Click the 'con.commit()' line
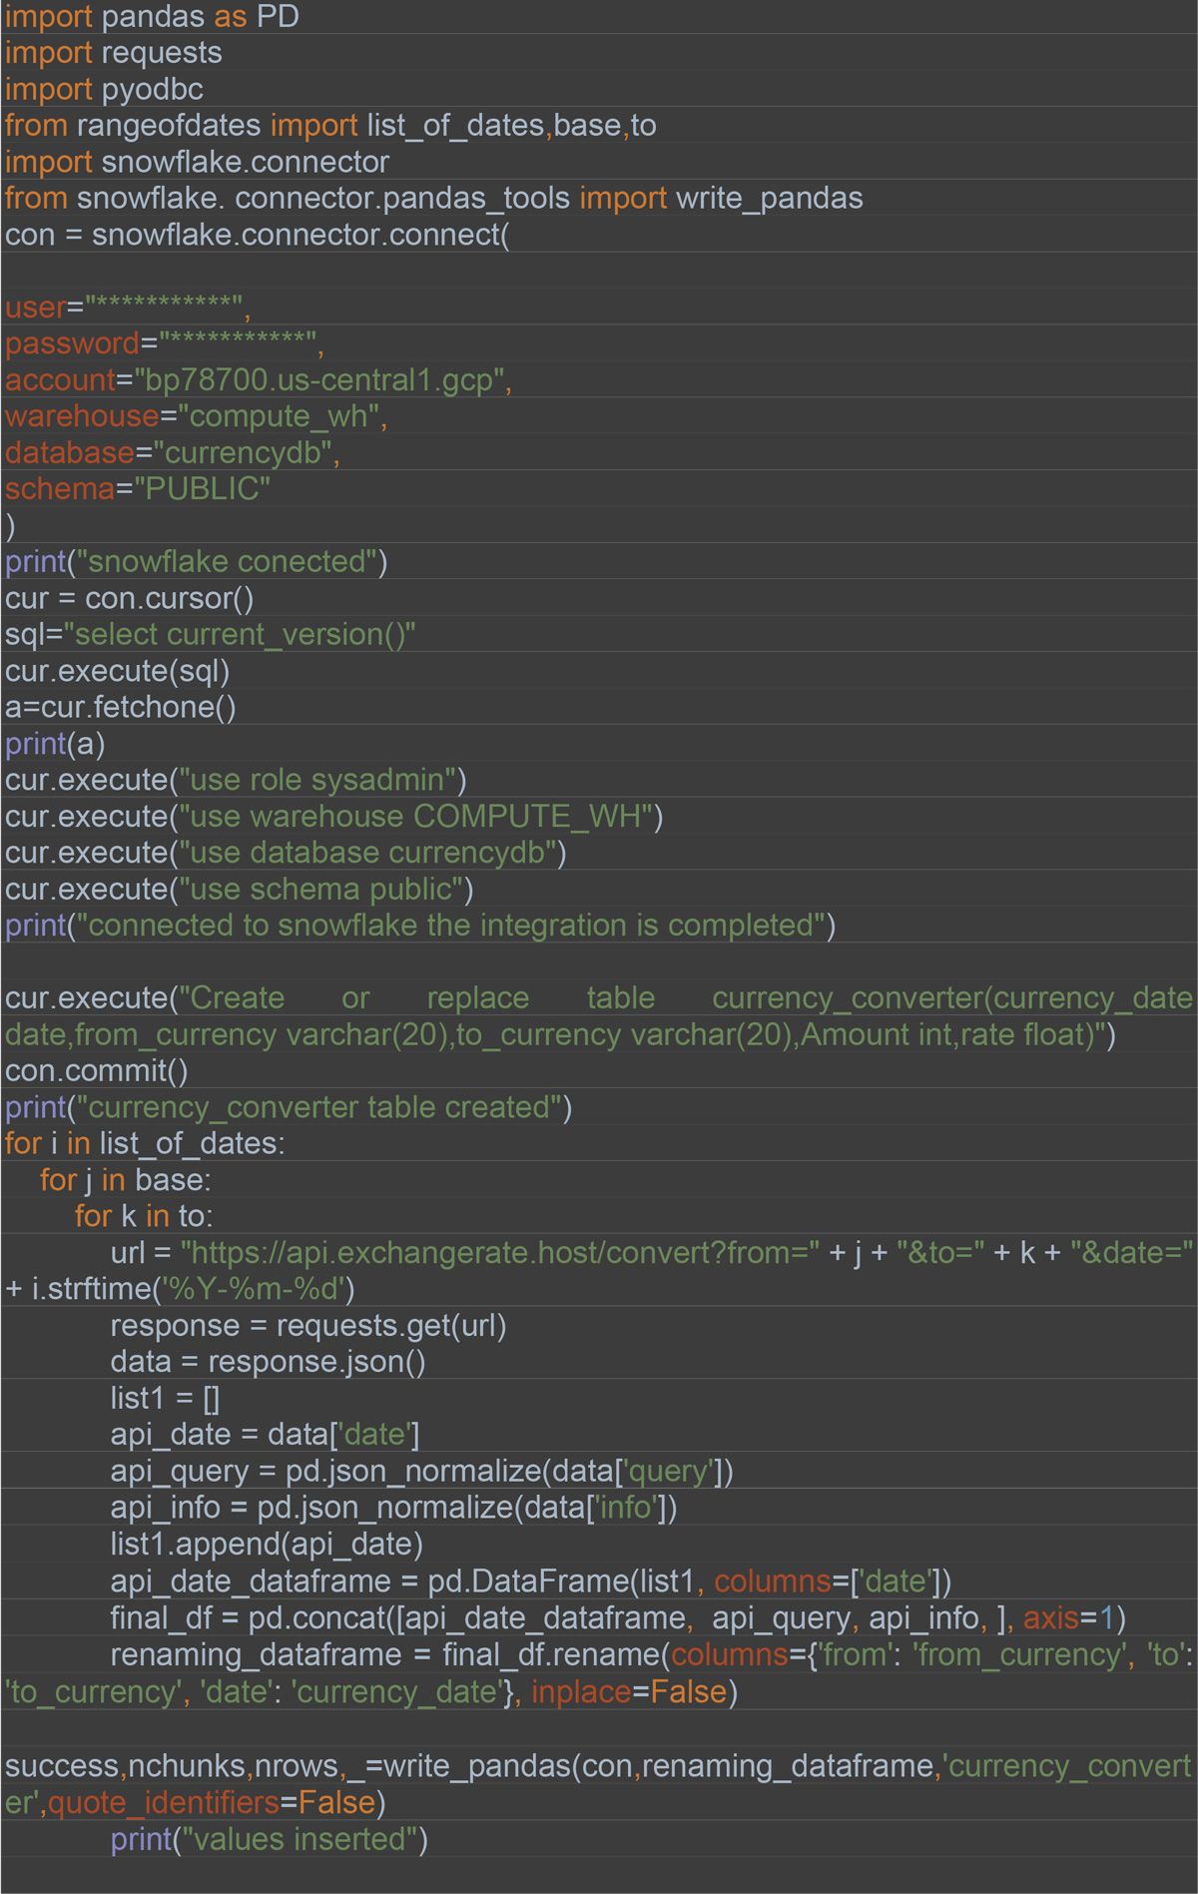This screenshot has width=1198, height=1894. point(96,1071)
